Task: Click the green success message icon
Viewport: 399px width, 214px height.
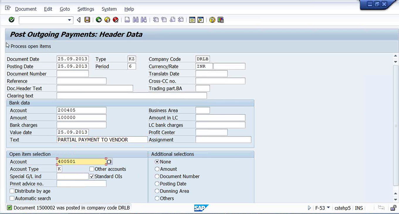Action: pos(9,208)
